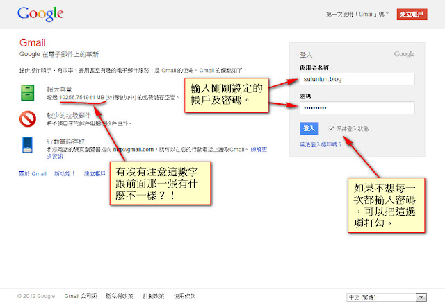This screenshot has height=303, width=445.
Task: Click the green storage cabinet icon
Action: point(28,92)
